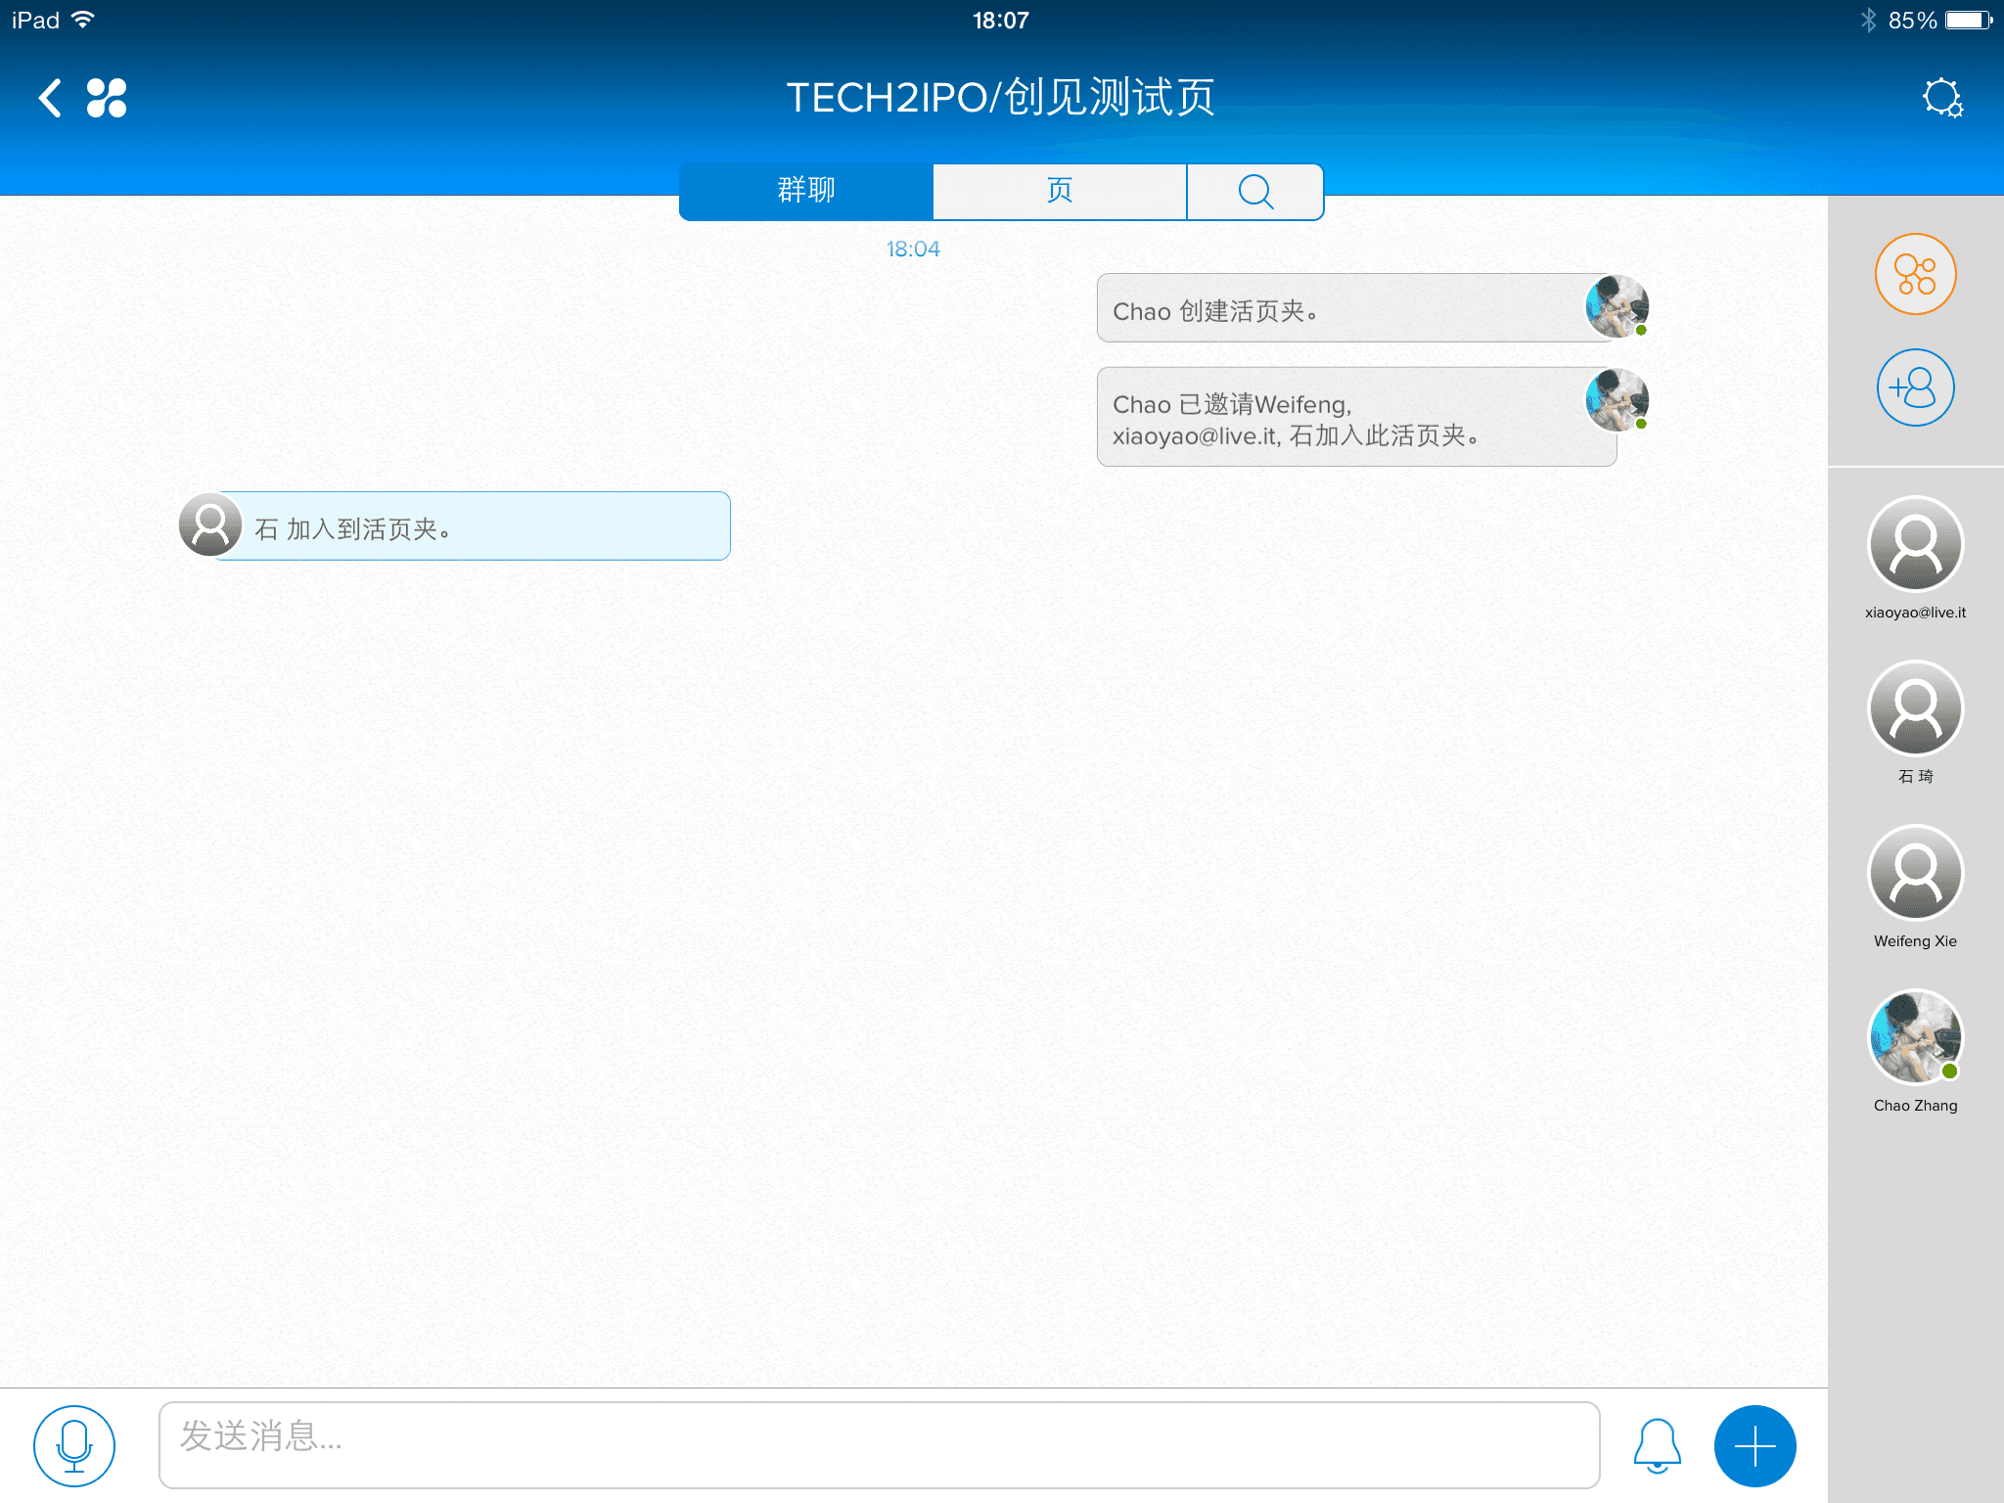Image resolution: width=2004 pixels, height=1503 pixels.
Task: Tap the Chao 创建活页夹 message bubble
Action: pos(1341,309)
